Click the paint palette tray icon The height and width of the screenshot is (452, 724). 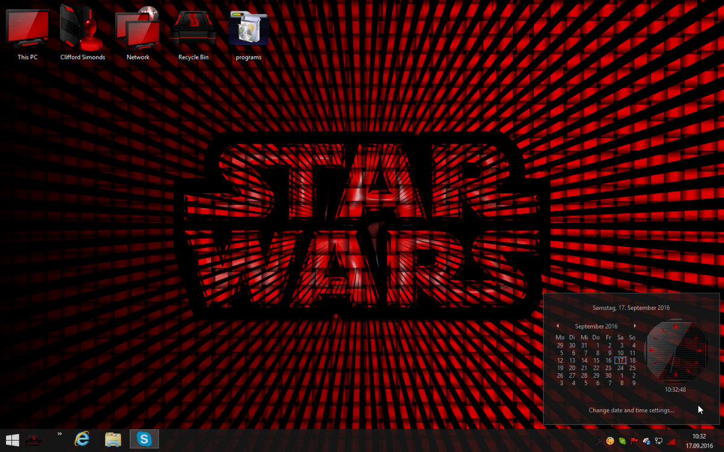(x=610, y=441)
